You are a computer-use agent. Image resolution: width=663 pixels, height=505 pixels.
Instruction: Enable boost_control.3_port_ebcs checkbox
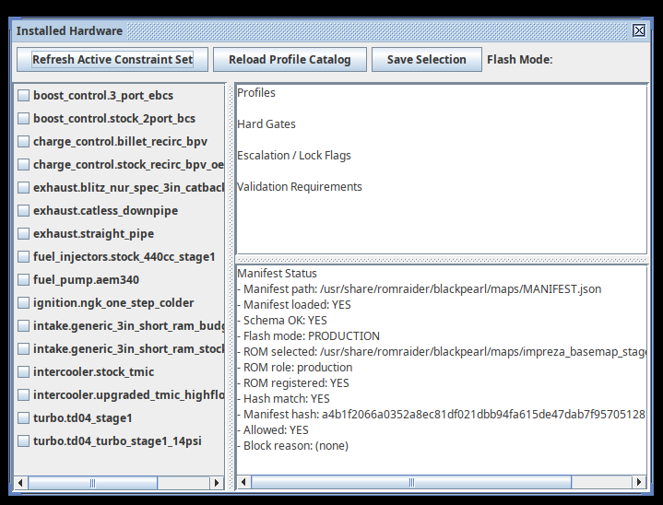24,96
